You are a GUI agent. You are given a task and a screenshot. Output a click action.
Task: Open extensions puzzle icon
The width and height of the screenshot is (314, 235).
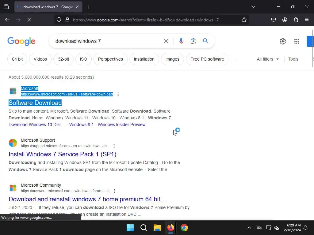pyautogui.click(x=296, y=20)
